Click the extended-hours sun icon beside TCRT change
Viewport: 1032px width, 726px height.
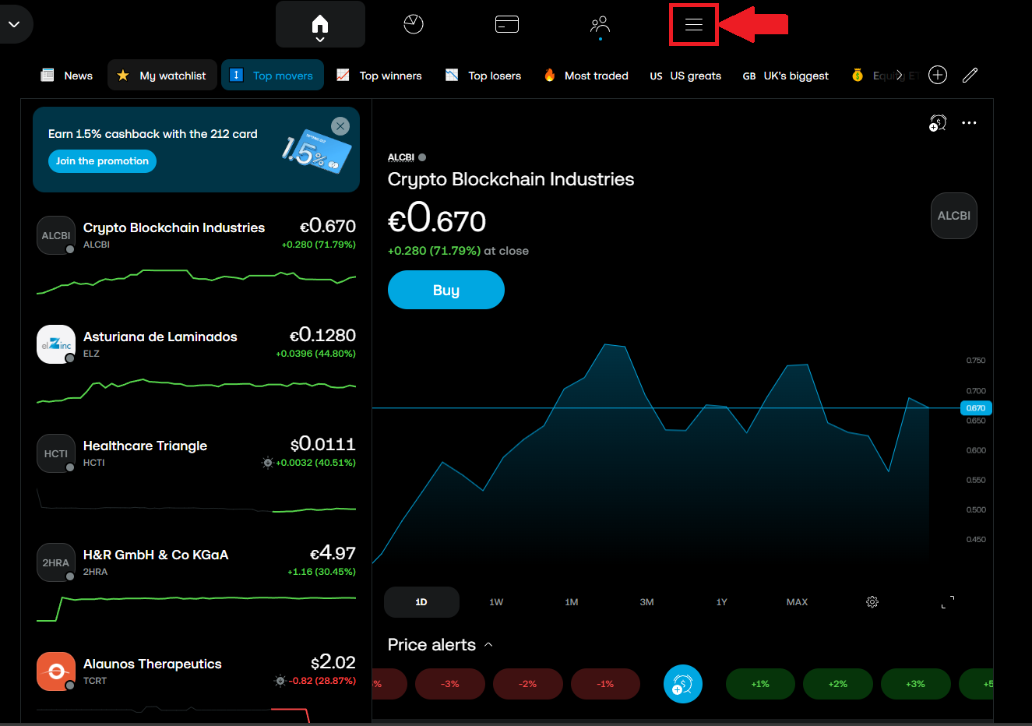[x=280, y=681]
